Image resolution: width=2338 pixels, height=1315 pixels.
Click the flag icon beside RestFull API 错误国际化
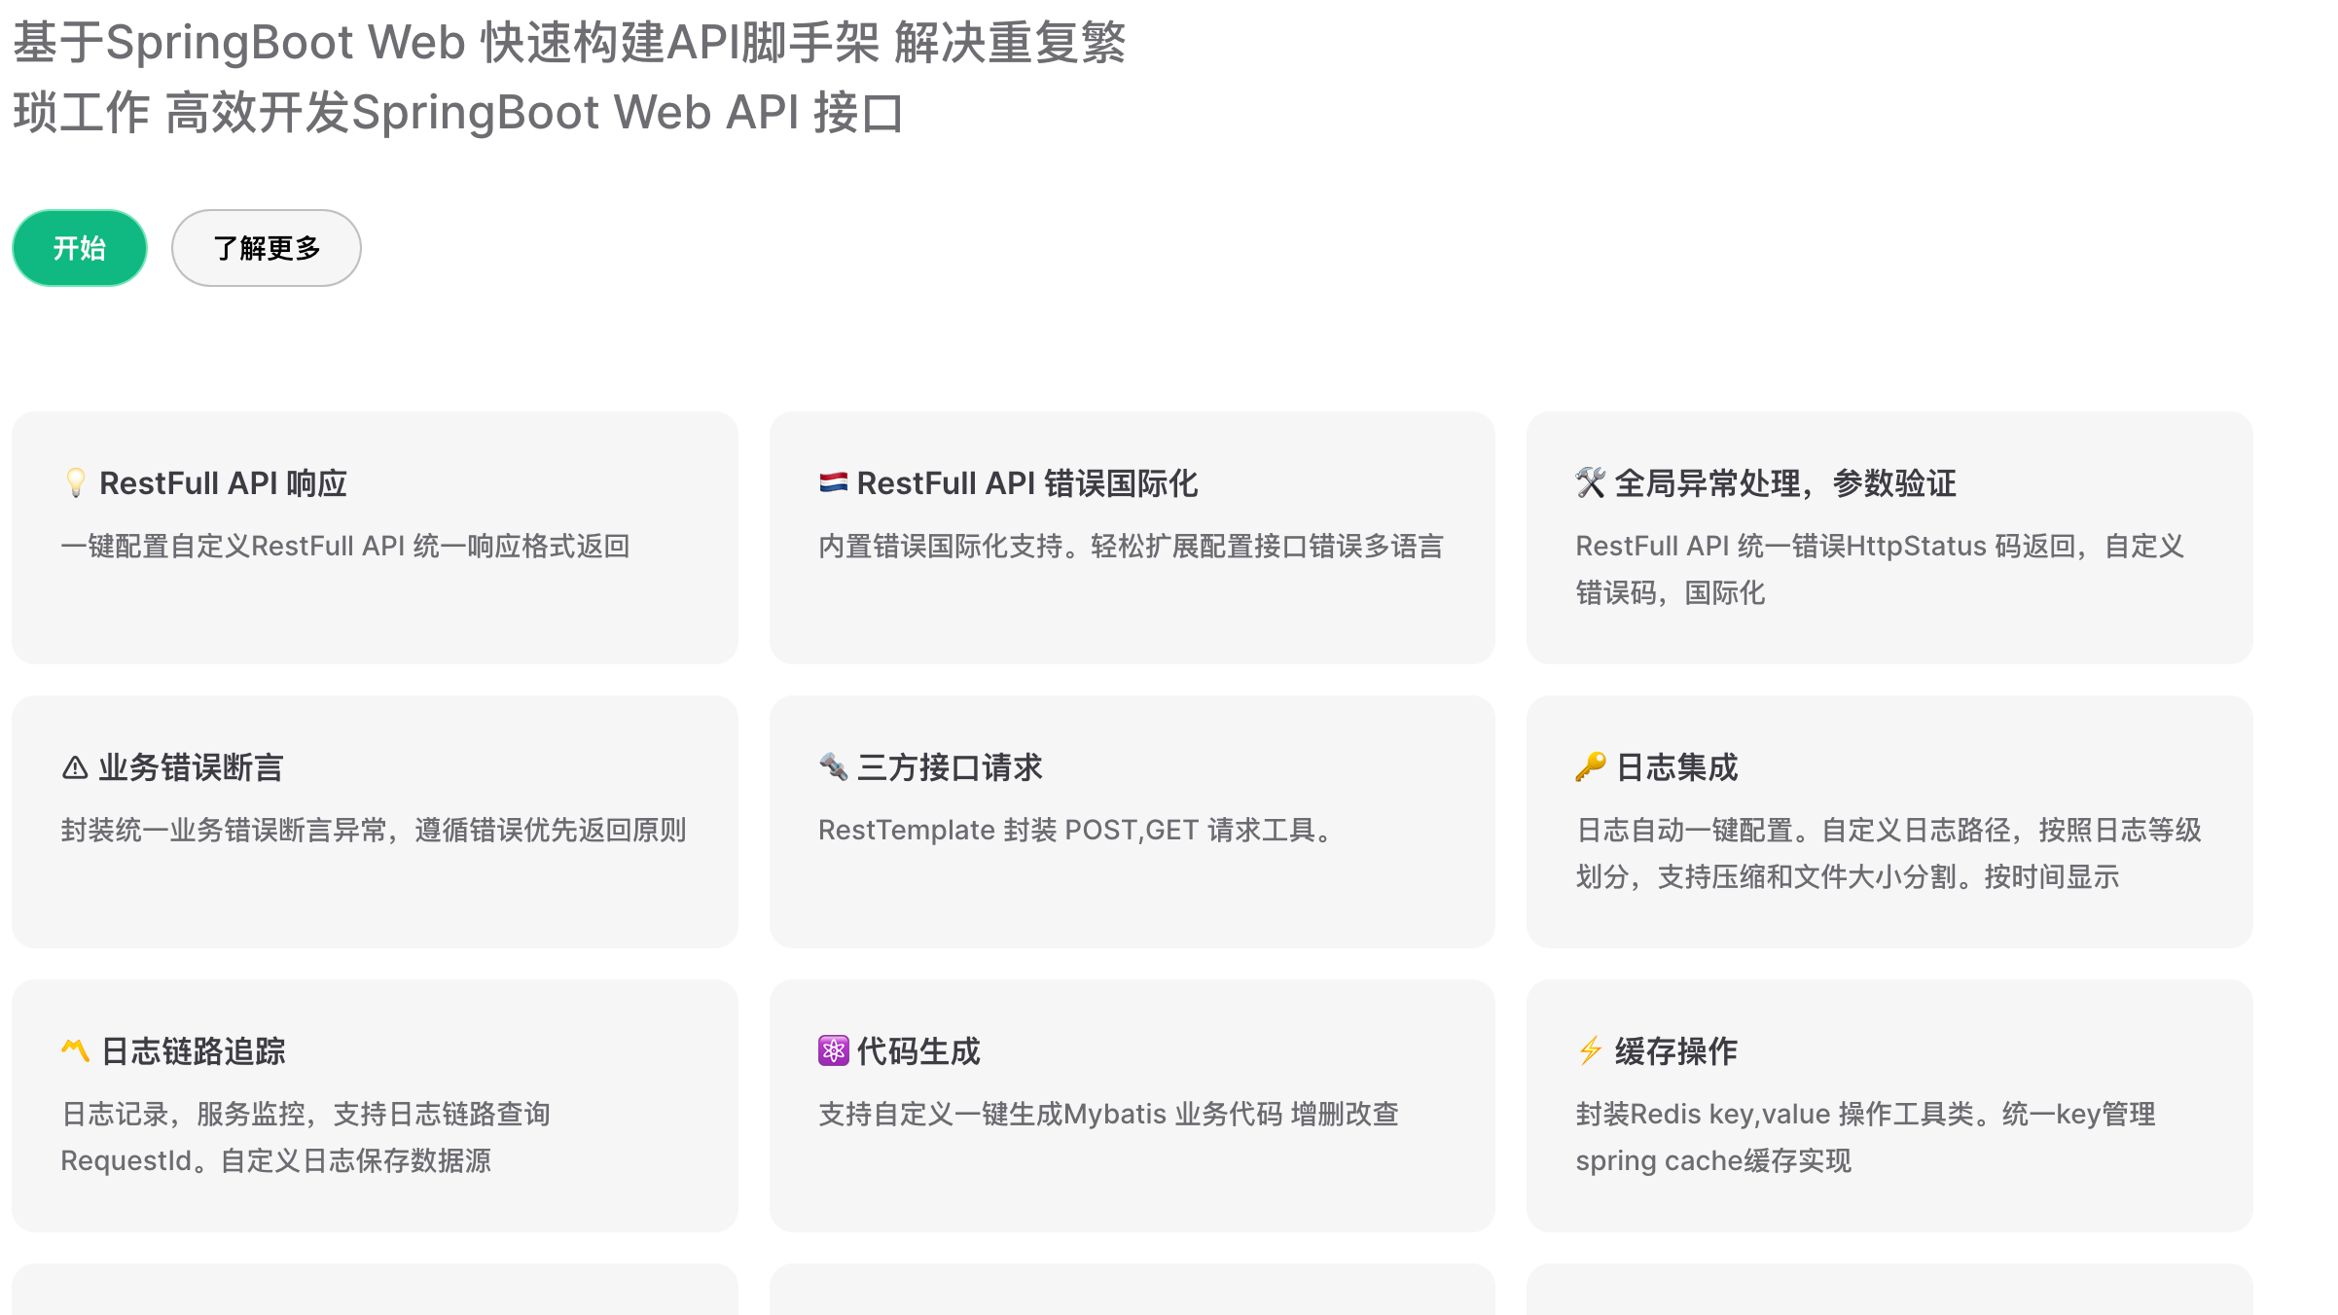[833, 482]
